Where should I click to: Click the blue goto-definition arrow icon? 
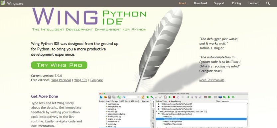coord(124,97)
